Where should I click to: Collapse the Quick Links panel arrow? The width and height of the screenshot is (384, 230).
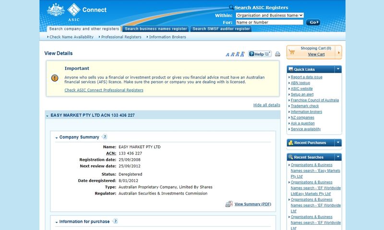coord(338,69)
